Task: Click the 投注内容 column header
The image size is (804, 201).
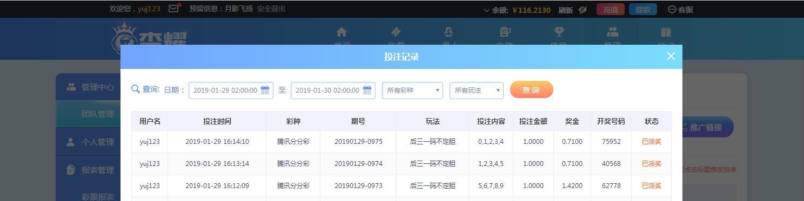Action: [491, 121]
